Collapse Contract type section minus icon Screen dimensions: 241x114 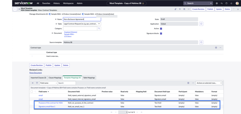point(220,48)
